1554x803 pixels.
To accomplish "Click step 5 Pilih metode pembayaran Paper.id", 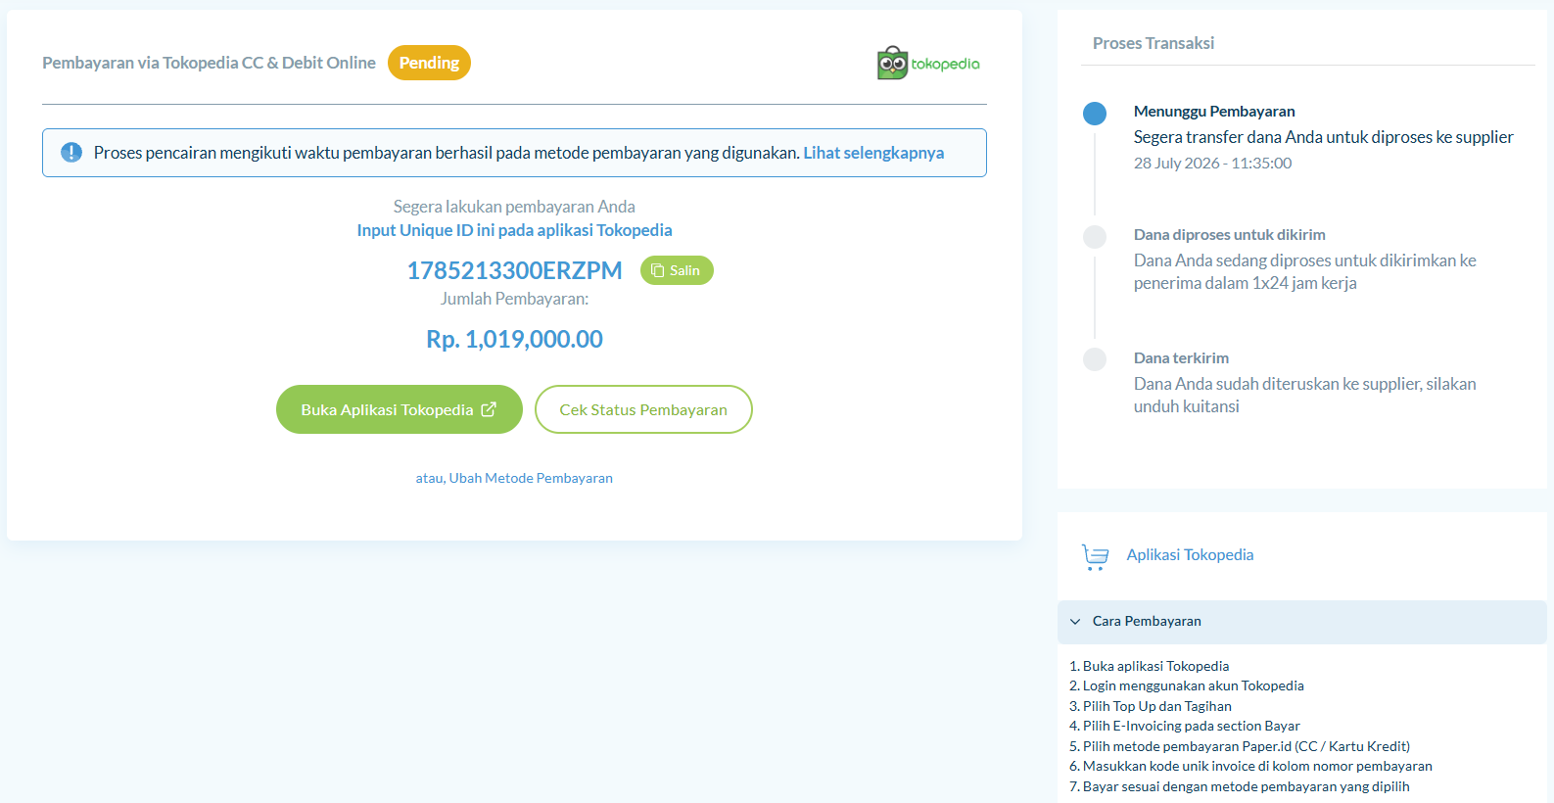I will coord(1240,746).
